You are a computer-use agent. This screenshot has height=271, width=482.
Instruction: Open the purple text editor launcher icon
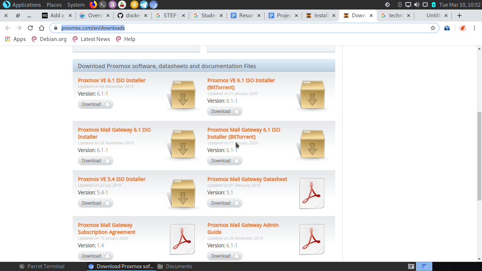(x=112, y=5)
